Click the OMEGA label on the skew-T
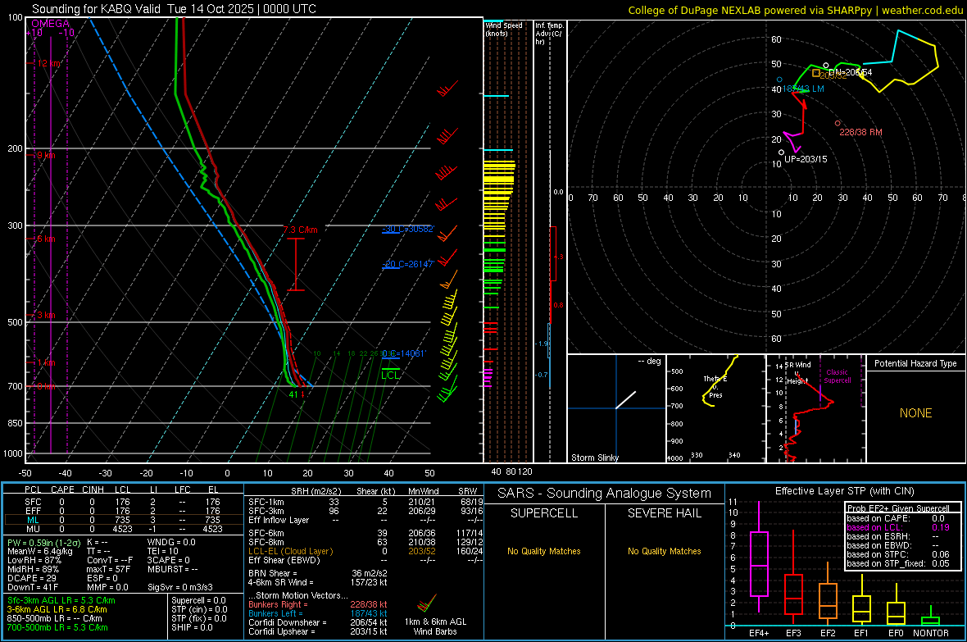Image resolution: width=967 pixels, height=642 pixels. pos(51,24)
